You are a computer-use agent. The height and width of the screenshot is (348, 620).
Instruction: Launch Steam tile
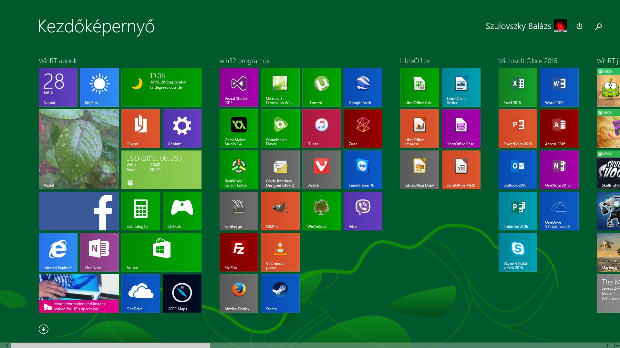tap(280, 294)
